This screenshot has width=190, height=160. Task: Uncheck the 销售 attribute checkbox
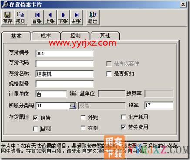click(x=36, y=118)
